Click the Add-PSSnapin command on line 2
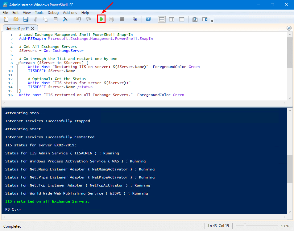Image resolution: width=294 pixels, height=231 pixels. (32, 39)
